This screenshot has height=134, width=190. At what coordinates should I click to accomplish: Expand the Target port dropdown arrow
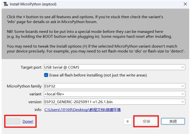(x=183, y=67)
